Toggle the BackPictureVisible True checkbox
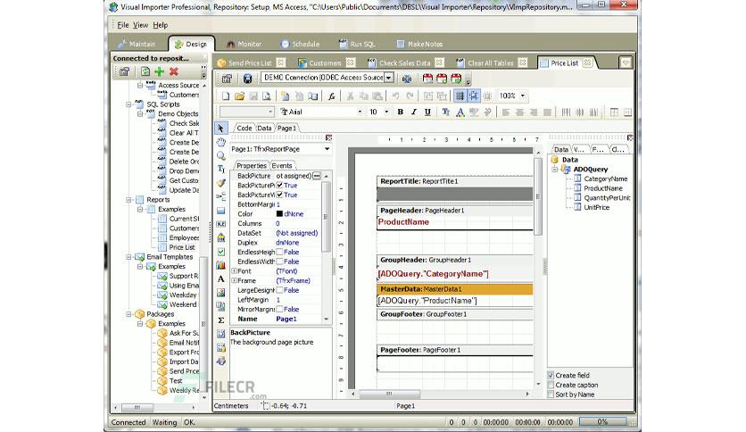 (x=280, y=195)
